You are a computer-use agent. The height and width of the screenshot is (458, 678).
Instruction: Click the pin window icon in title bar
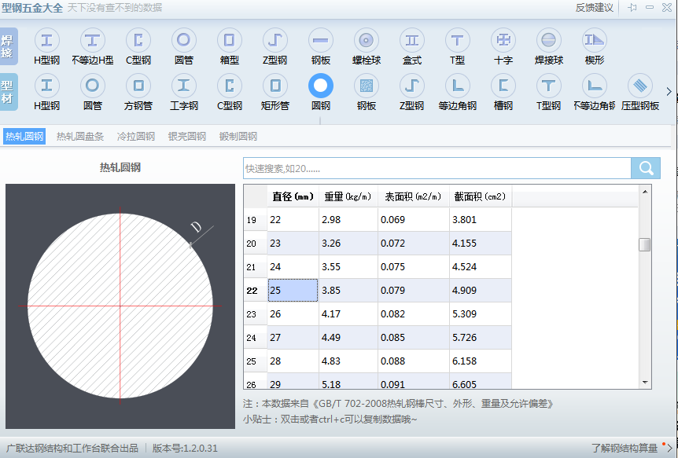pos(632,7)
